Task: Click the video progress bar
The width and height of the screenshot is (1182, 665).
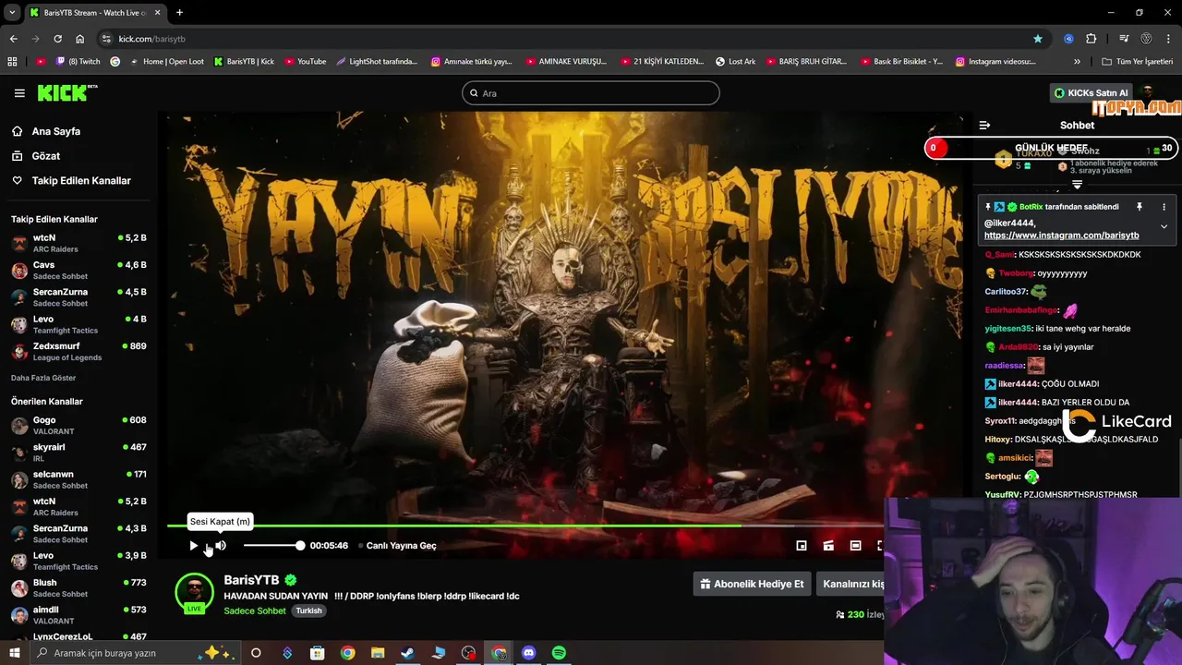Action: tap(525, 526)
